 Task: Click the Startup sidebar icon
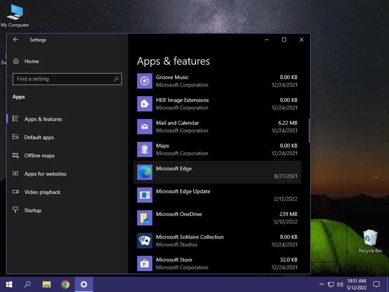click(15, 210)
